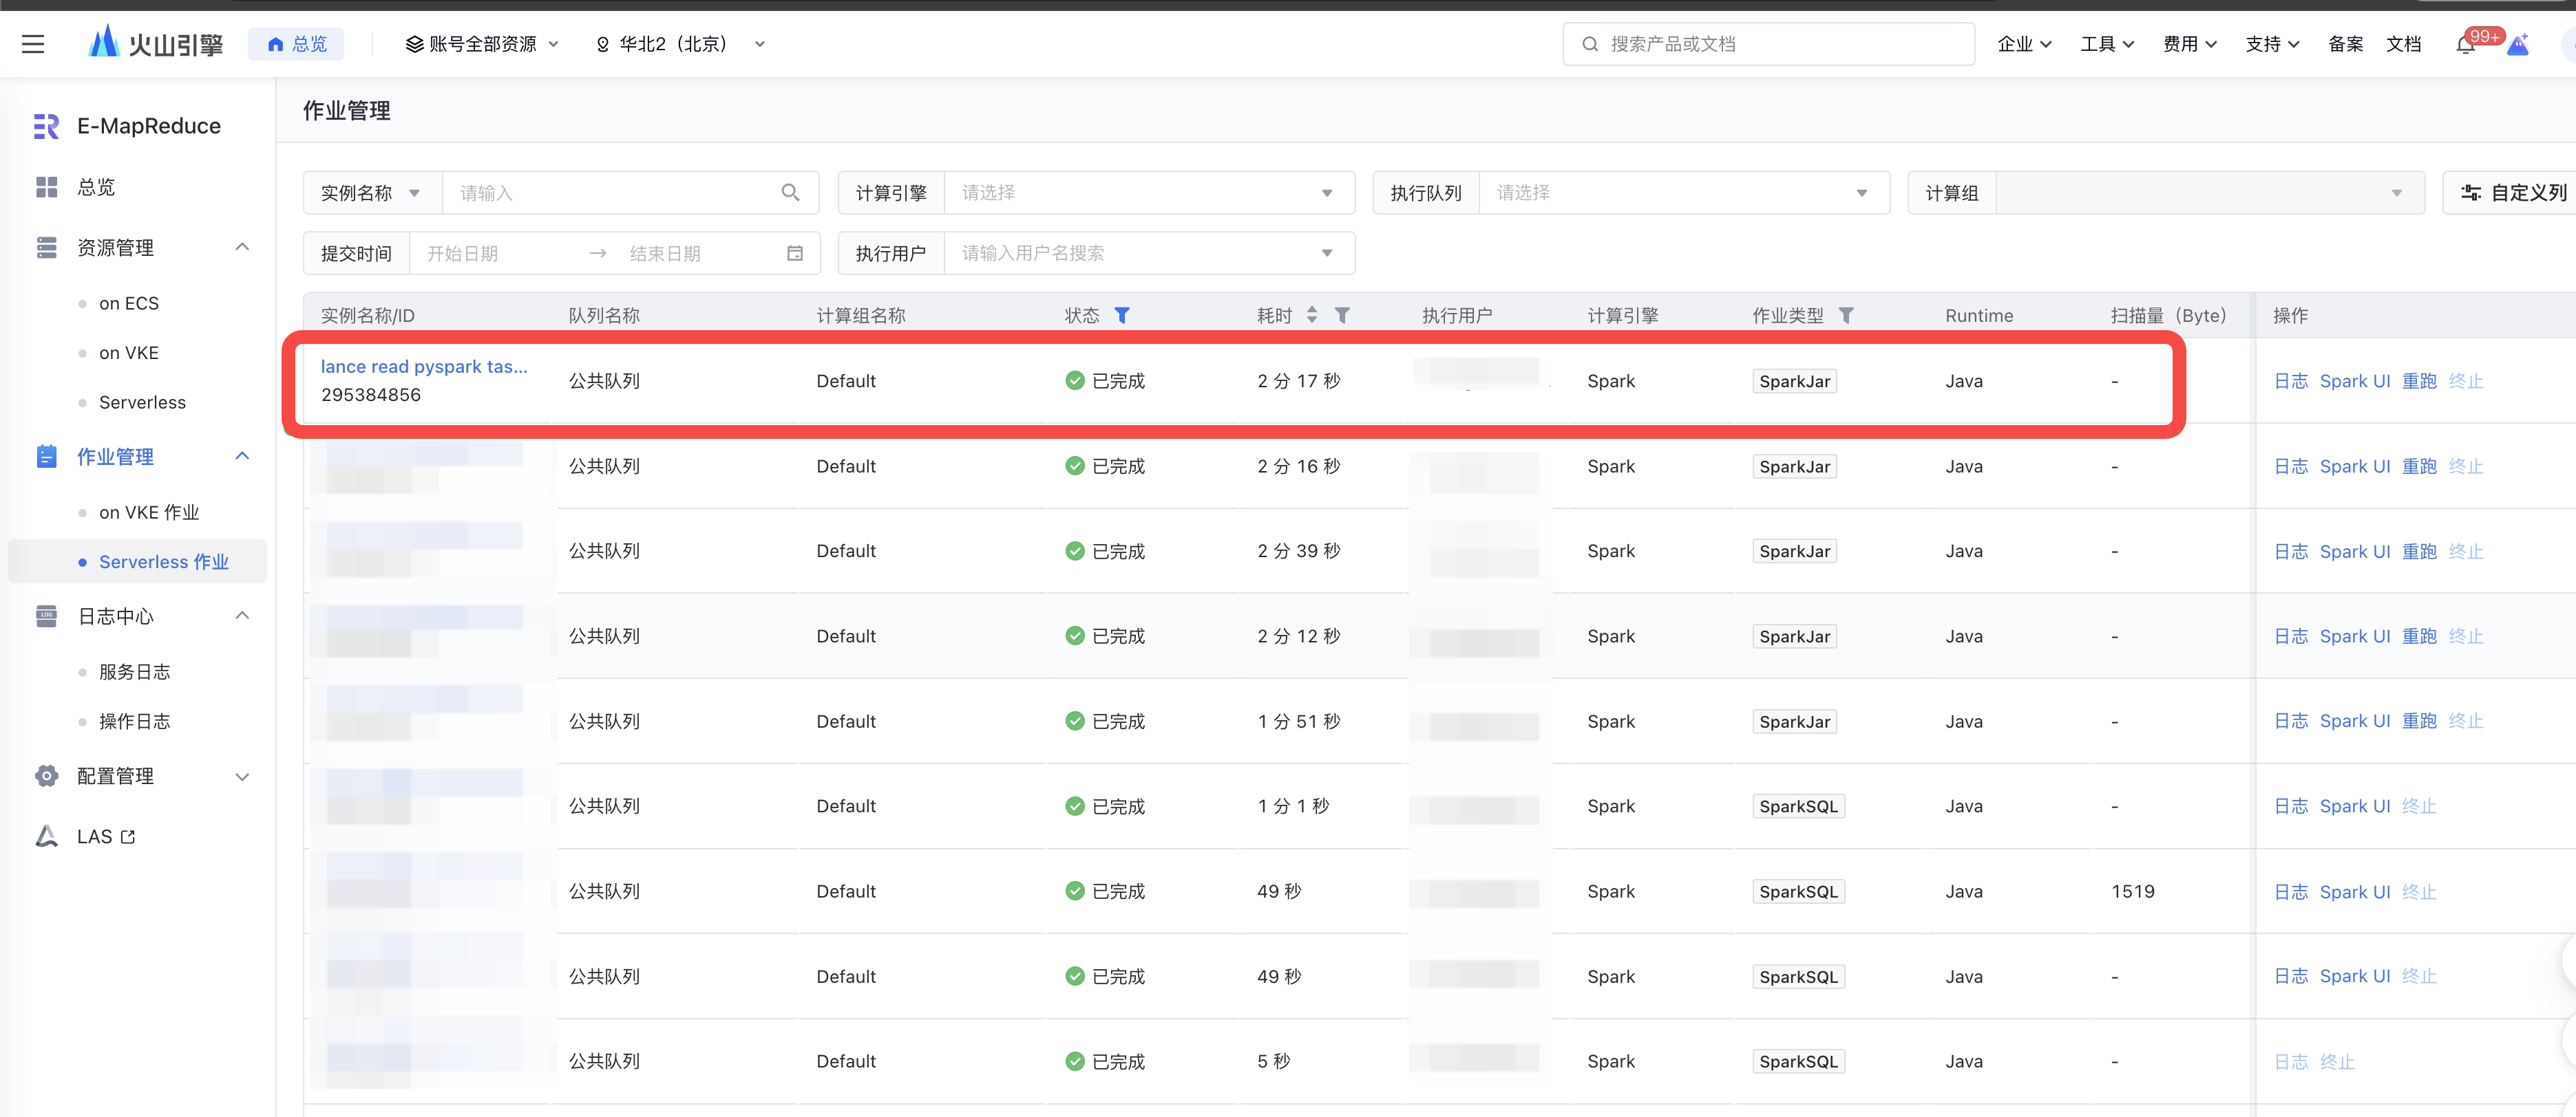2576x1117 pixels.
Task: Click the E-MapReduce product icon
Action: coord(46,126)
